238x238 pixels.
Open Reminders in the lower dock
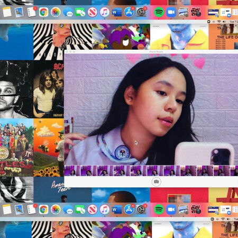pos(31,210)
